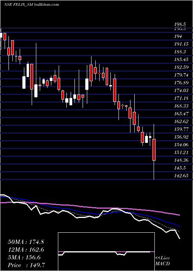Screen dimensions: 193x271
Task: Click the '5MA : 156.6' readout
Action: [24, 257]
